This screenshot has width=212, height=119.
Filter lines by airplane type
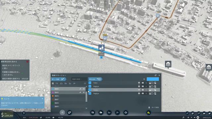tap(74, 84)
